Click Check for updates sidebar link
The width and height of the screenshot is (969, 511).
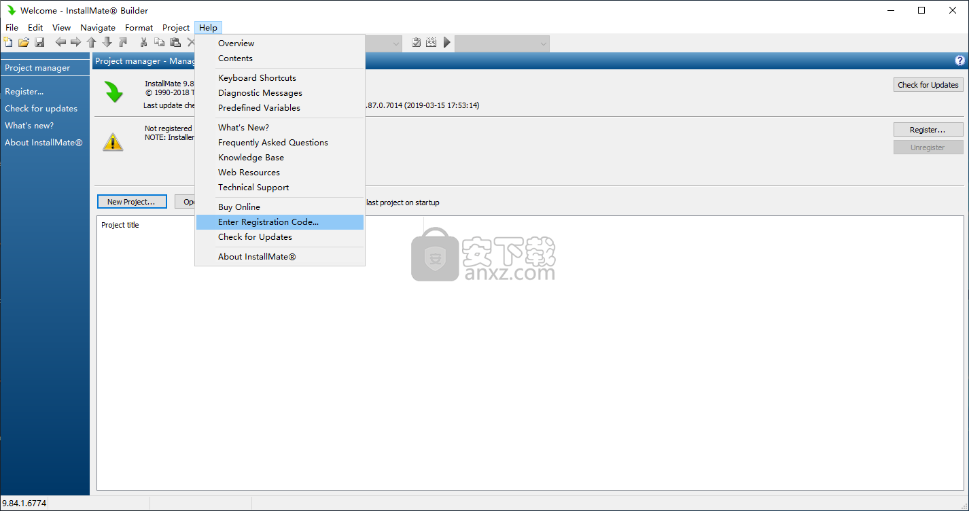[41, 108]
